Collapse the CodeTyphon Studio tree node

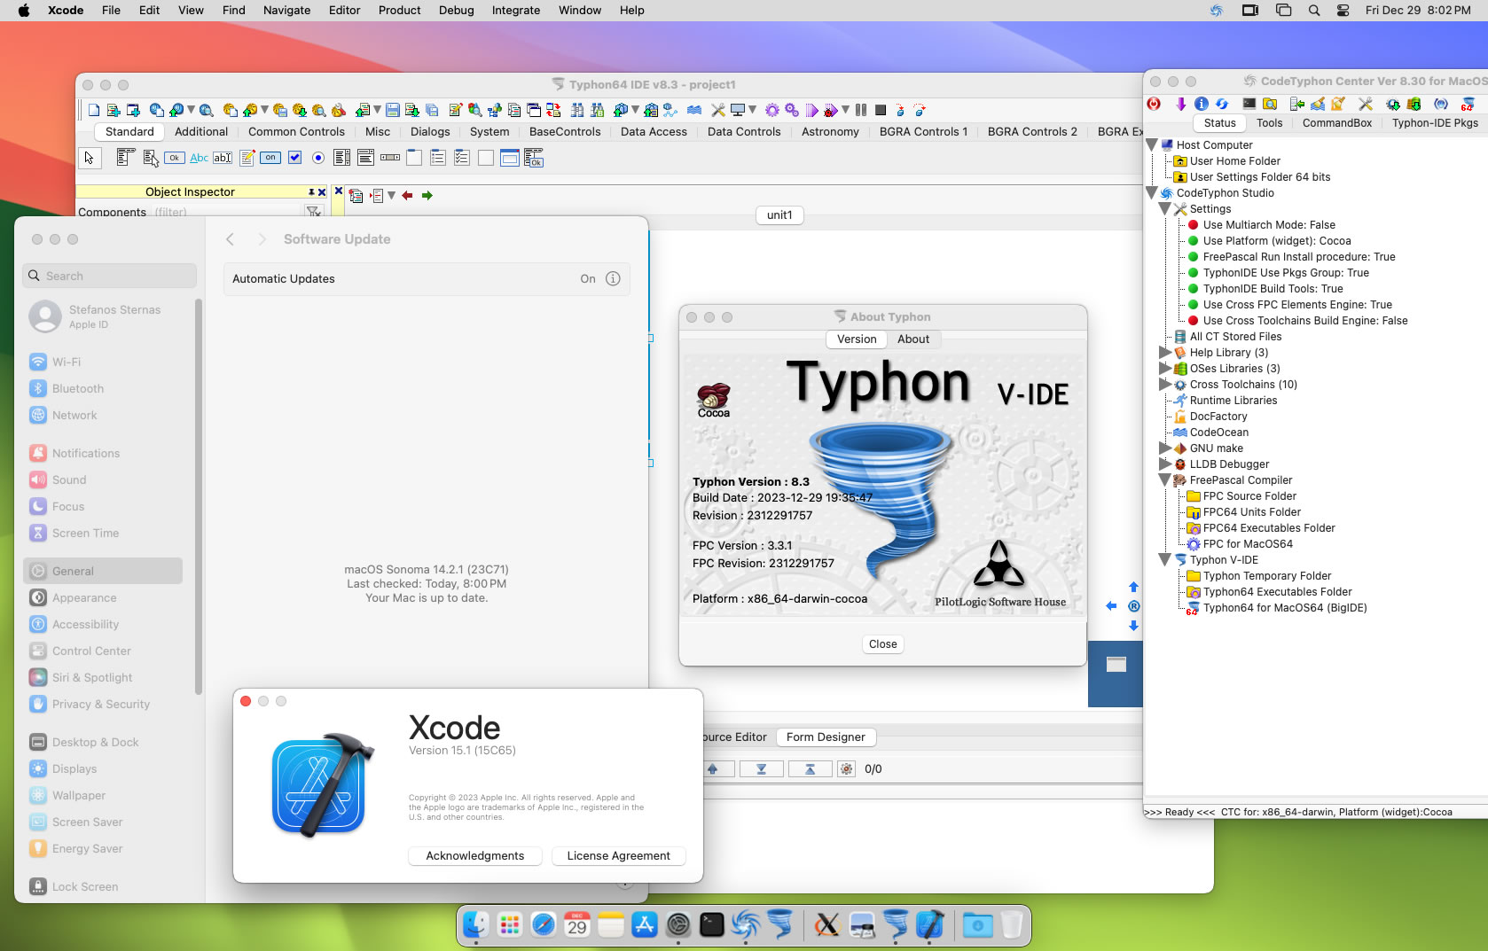coord(1152,192)
